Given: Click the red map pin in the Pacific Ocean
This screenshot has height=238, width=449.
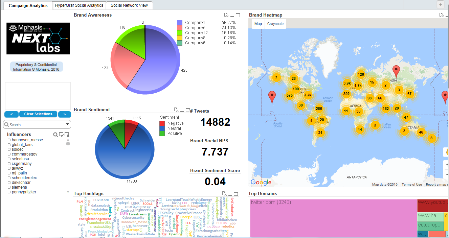Looking at the screenshot, I should pos(272,97).
